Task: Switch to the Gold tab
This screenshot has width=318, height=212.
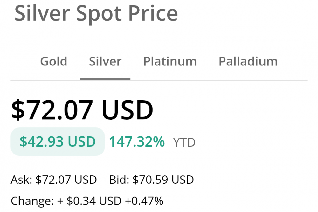Action: [x=53, y=61]
